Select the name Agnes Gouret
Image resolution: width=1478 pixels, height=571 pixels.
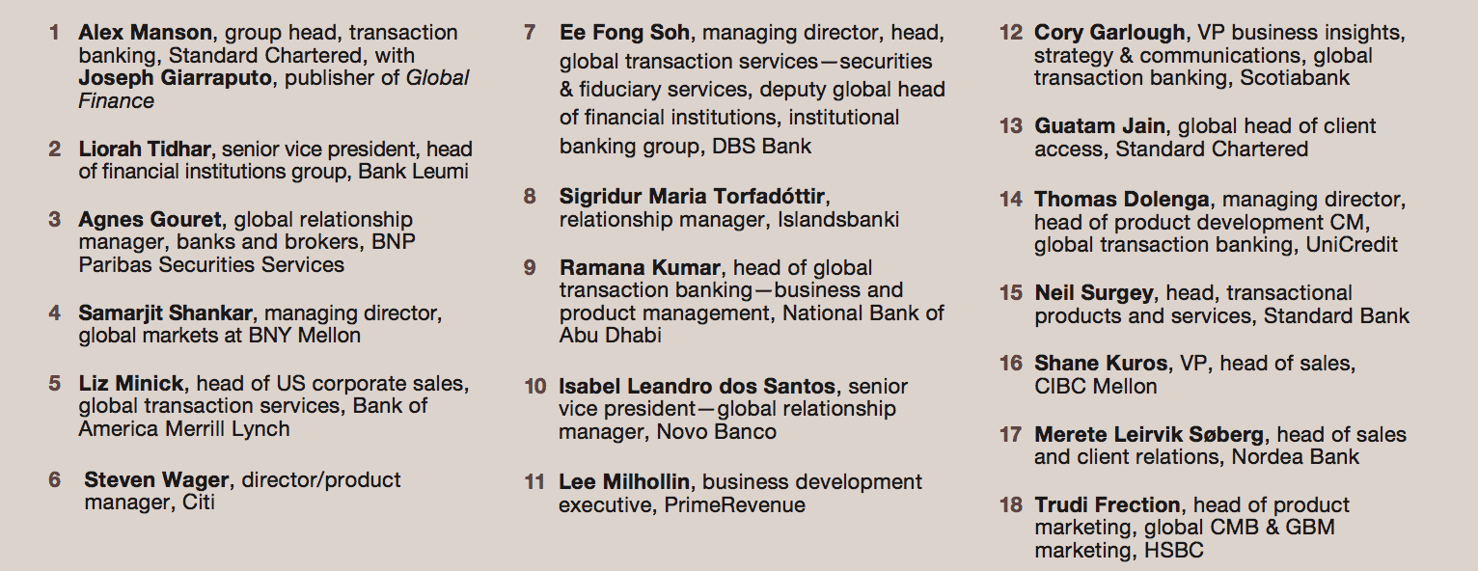[x=151, y=220]
